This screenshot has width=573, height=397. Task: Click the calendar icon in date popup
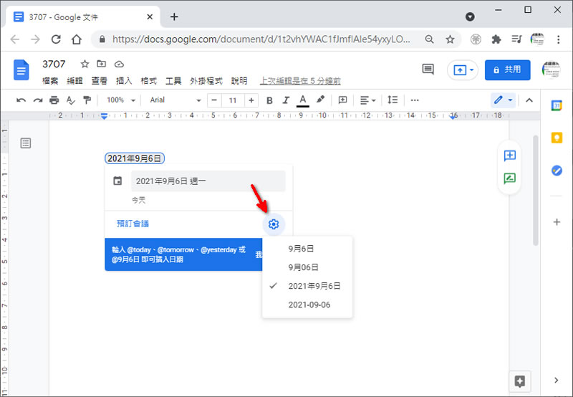(x=117, y=181)
